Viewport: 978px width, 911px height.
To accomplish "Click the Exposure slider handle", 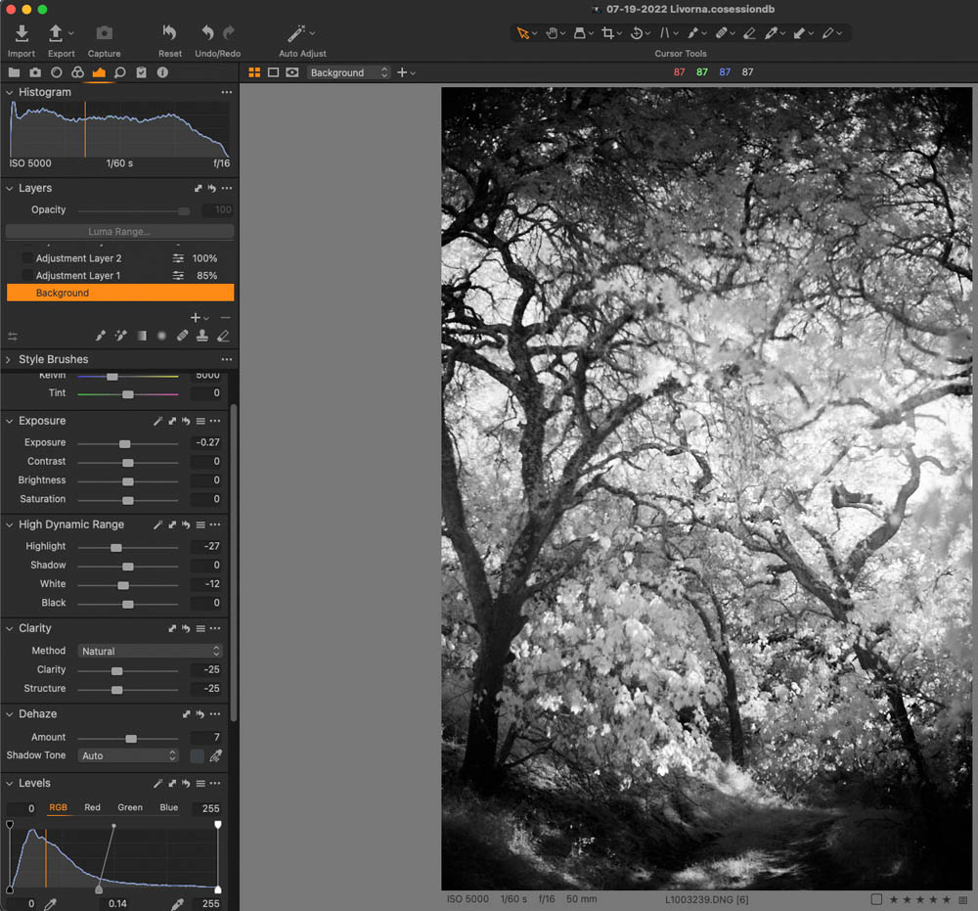I will 125,443.
